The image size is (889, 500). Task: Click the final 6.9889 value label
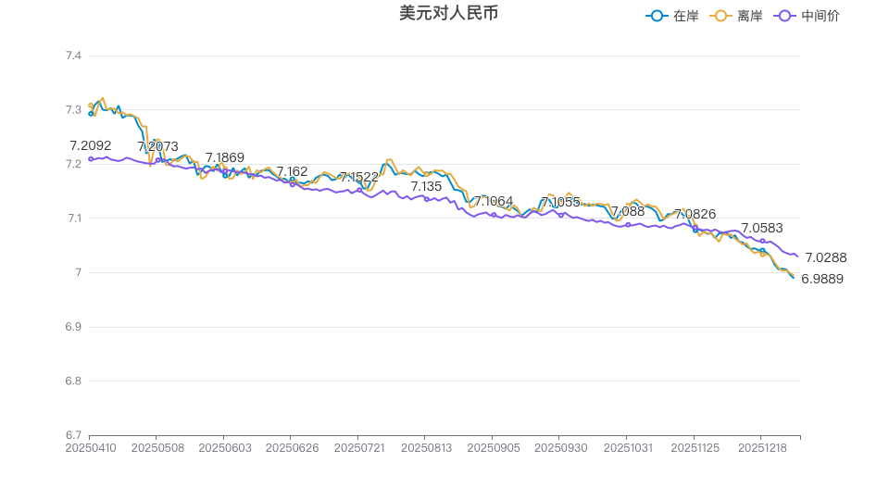tap(822, 279)
